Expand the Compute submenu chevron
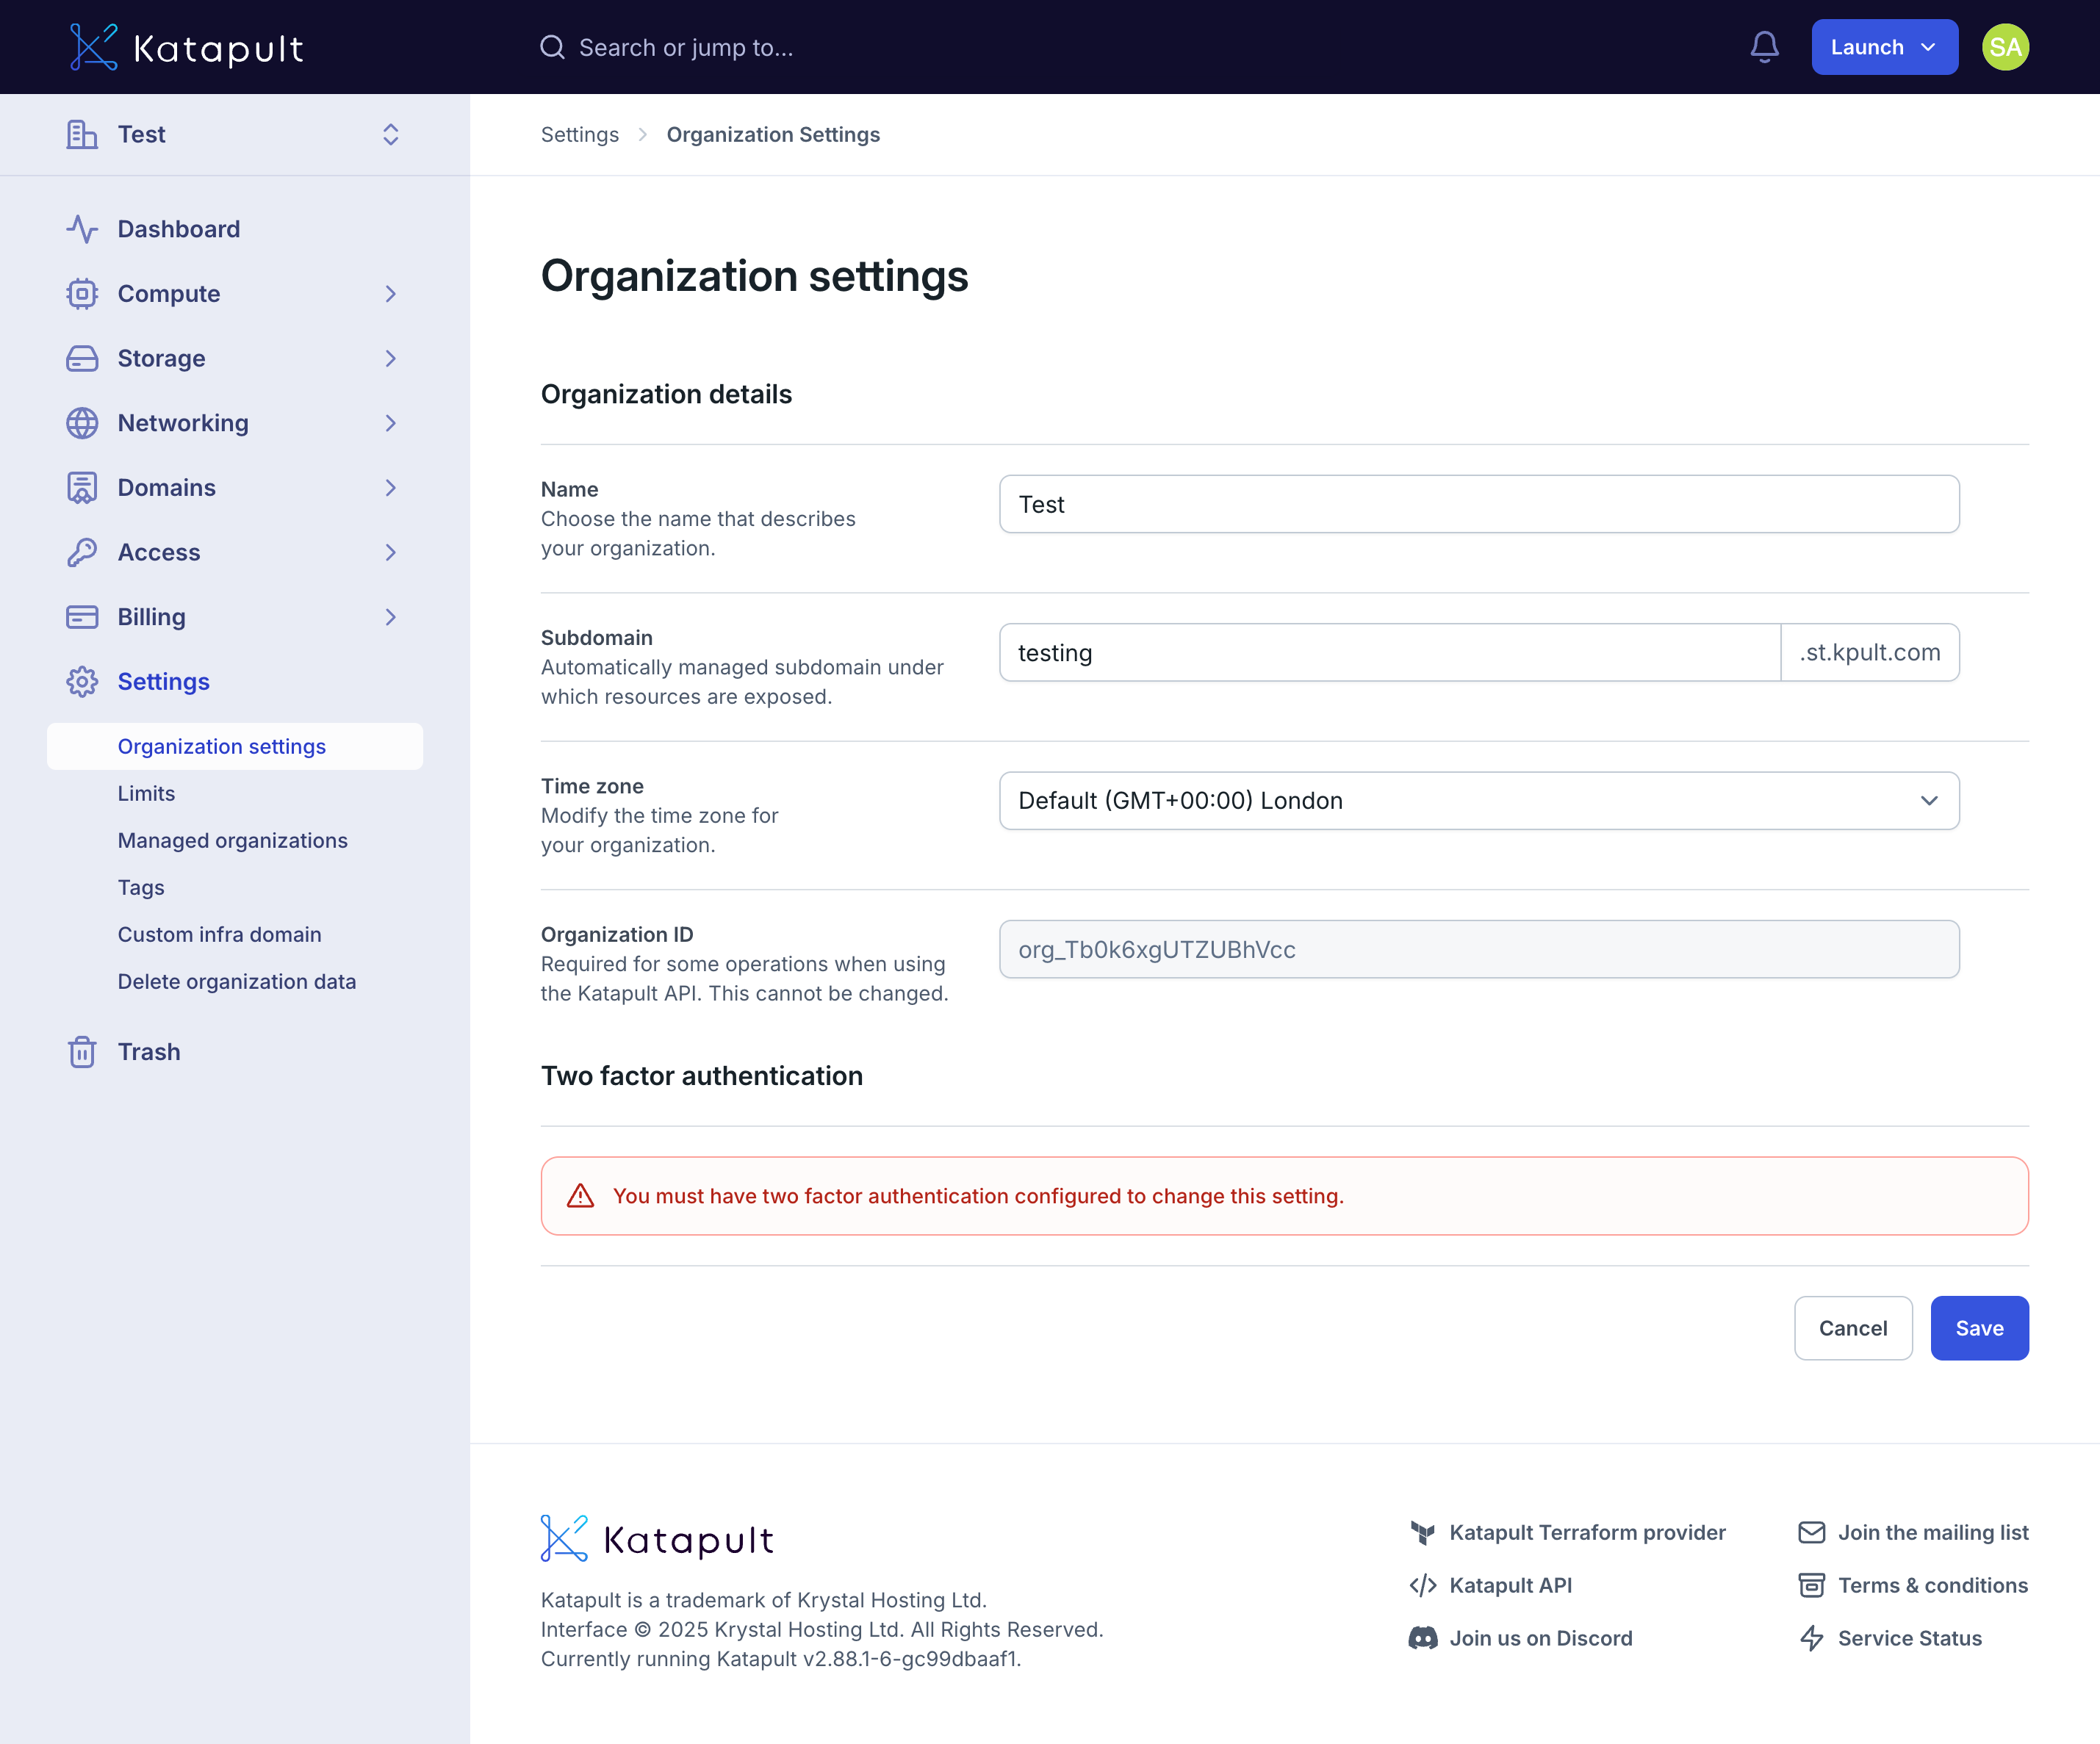Screen dimensions: 2100x1744 (x=391, y=294)
